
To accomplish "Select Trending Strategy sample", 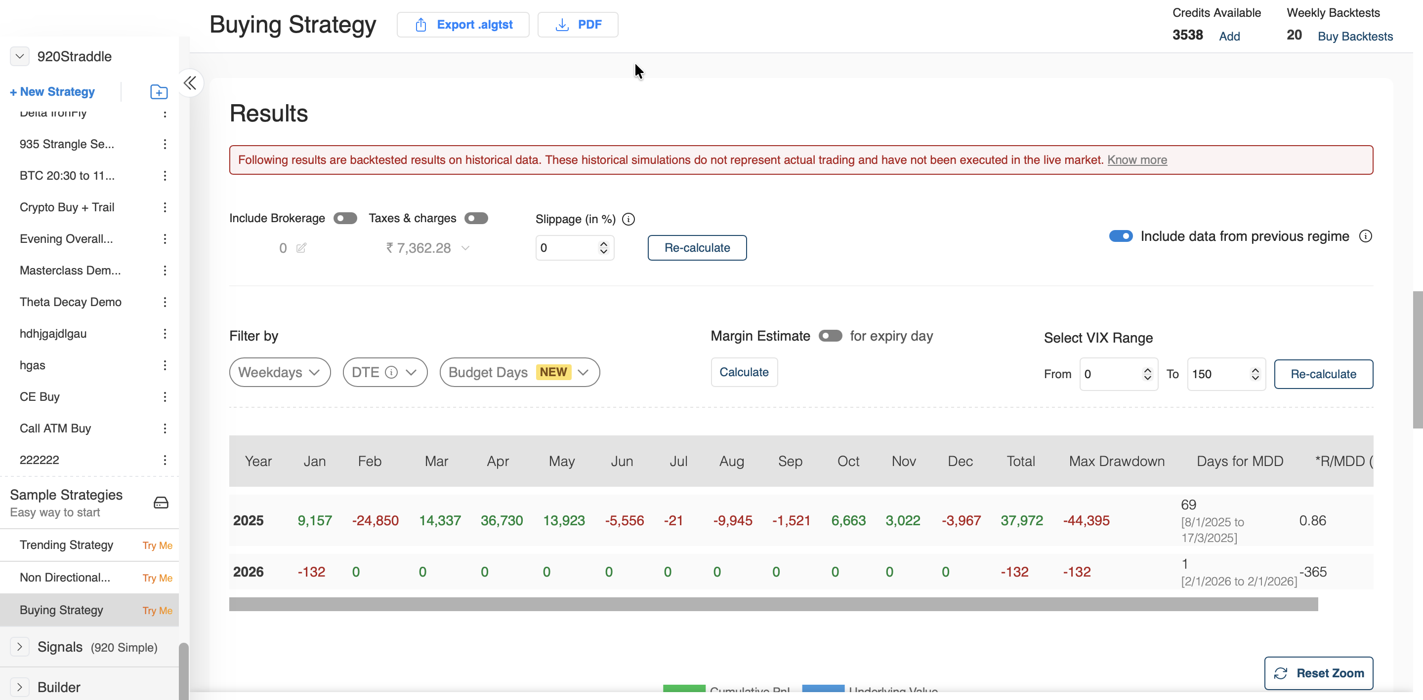I will (x=66, y=545).
